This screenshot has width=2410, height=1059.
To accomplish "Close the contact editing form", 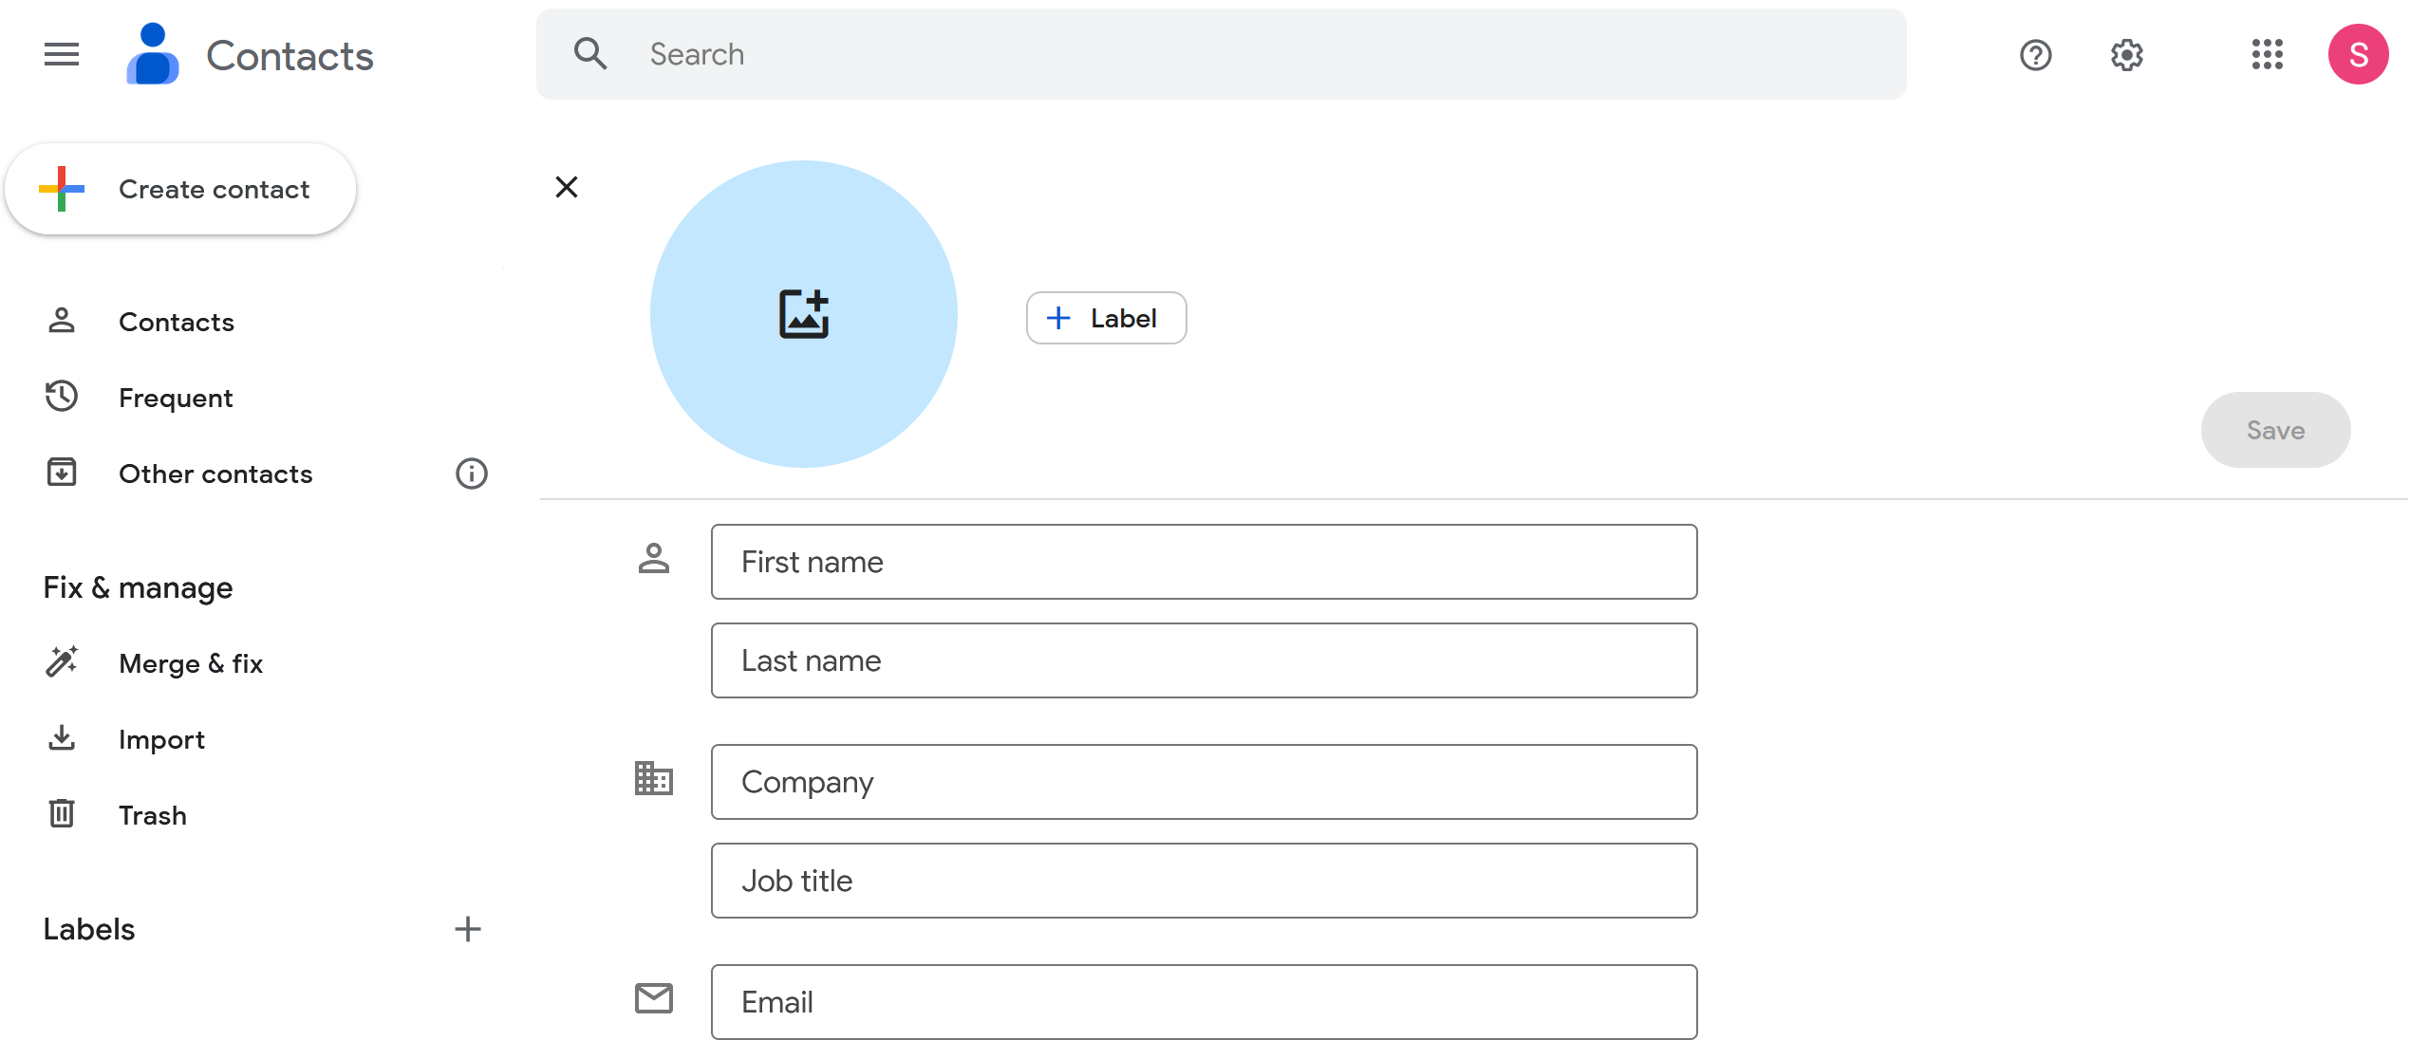I will [567, 186].
